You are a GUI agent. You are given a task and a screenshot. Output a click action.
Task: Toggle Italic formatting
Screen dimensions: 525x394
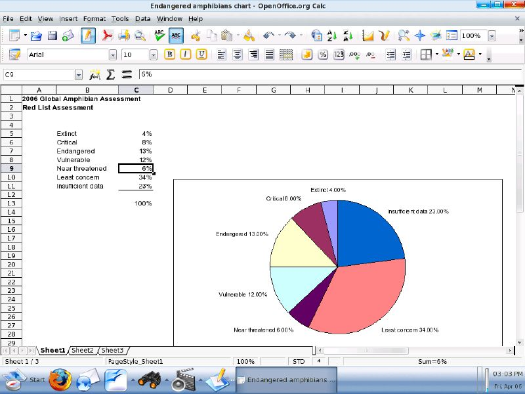click(185, 55)
